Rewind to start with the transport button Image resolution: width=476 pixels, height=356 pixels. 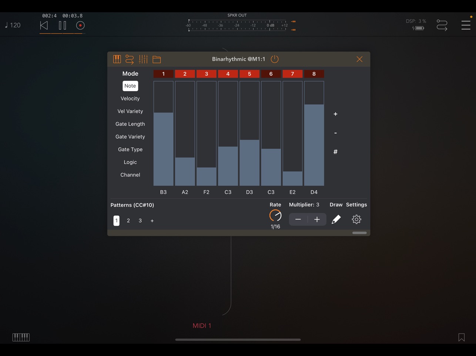[x=44, y=25]
